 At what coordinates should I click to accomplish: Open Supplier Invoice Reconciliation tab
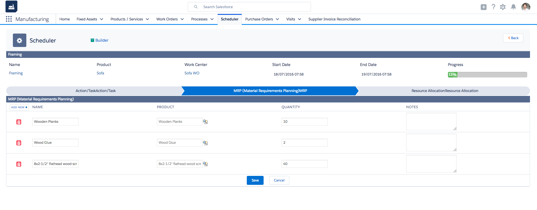click(x=334, y=19)
